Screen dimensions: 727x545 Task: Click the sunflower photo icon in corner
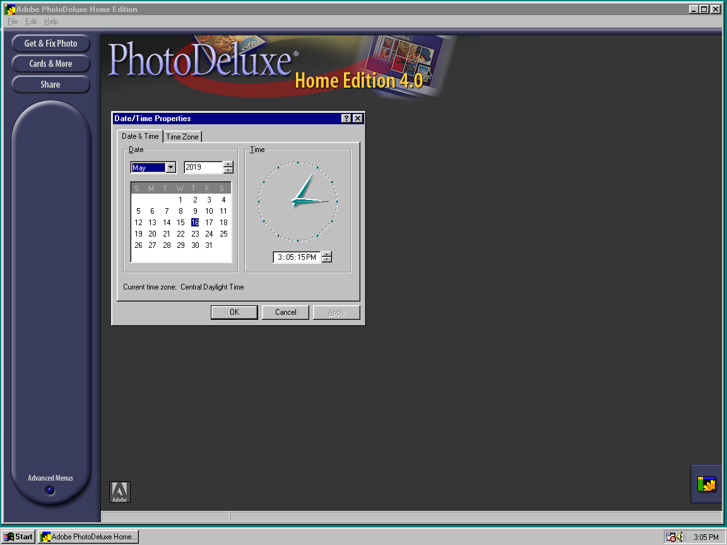pos(706,484)
